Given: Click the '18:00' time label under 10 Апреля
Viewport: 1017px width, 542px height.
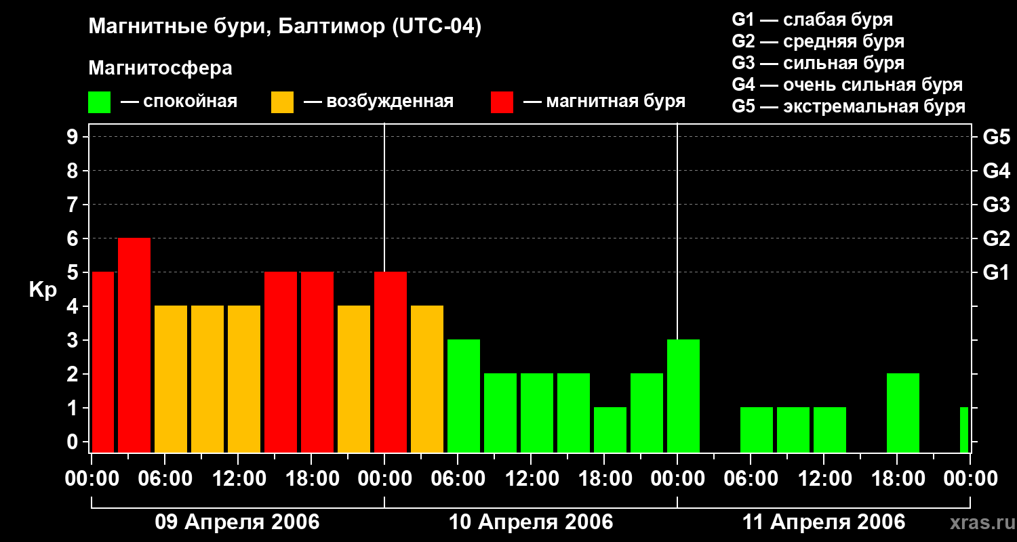Looking at the screenshot, I should [604, 479].
